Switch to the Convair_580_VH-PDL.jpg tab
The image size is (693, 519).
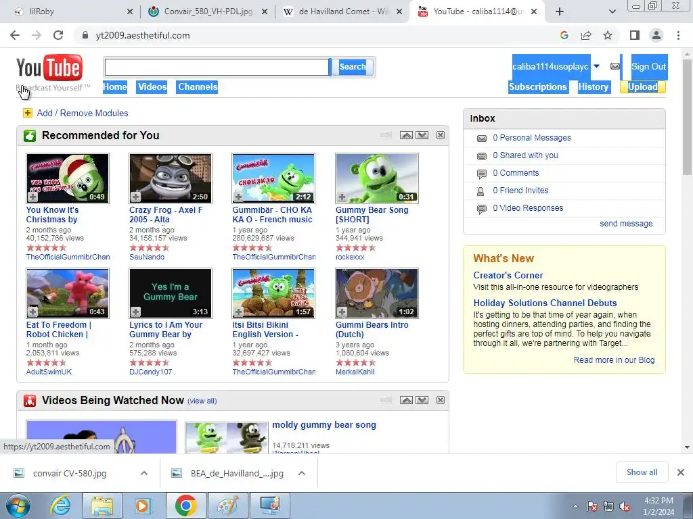click(x=208, y=11)
